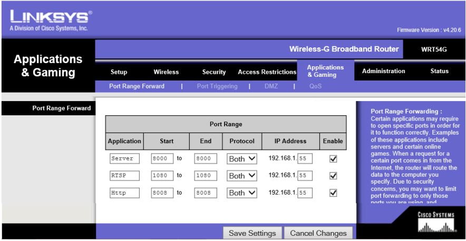Image resolution: width=466 pixels, height=241 pixels.
Task: Click the Http row End port field
Action: coord(206,193)
